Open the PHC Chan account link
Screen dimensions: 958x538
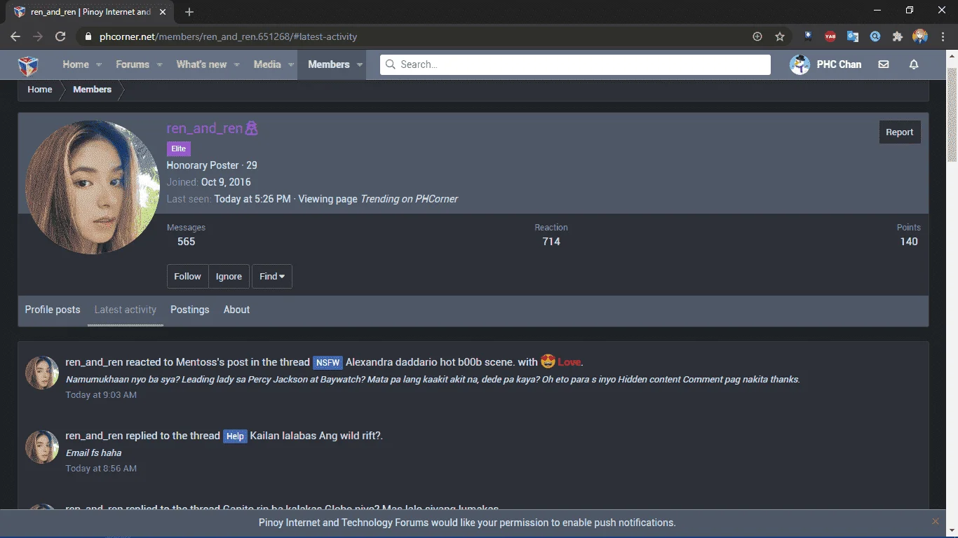click(839, 64)
